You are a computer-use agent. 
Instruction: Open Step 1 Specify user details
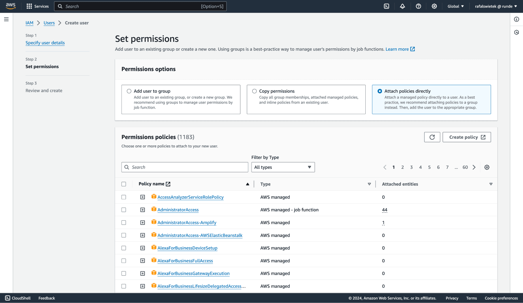click(x=45, y=43)
